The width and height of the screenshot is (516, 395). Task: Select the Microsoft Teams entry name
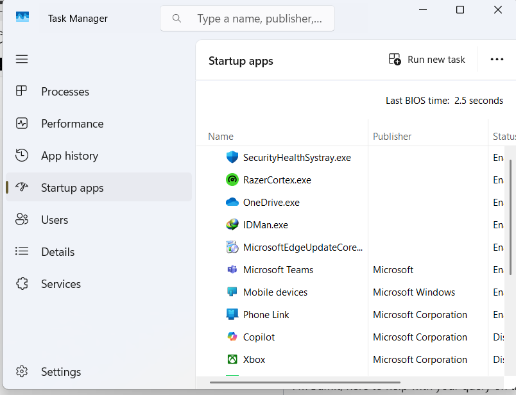coord(278,270)
